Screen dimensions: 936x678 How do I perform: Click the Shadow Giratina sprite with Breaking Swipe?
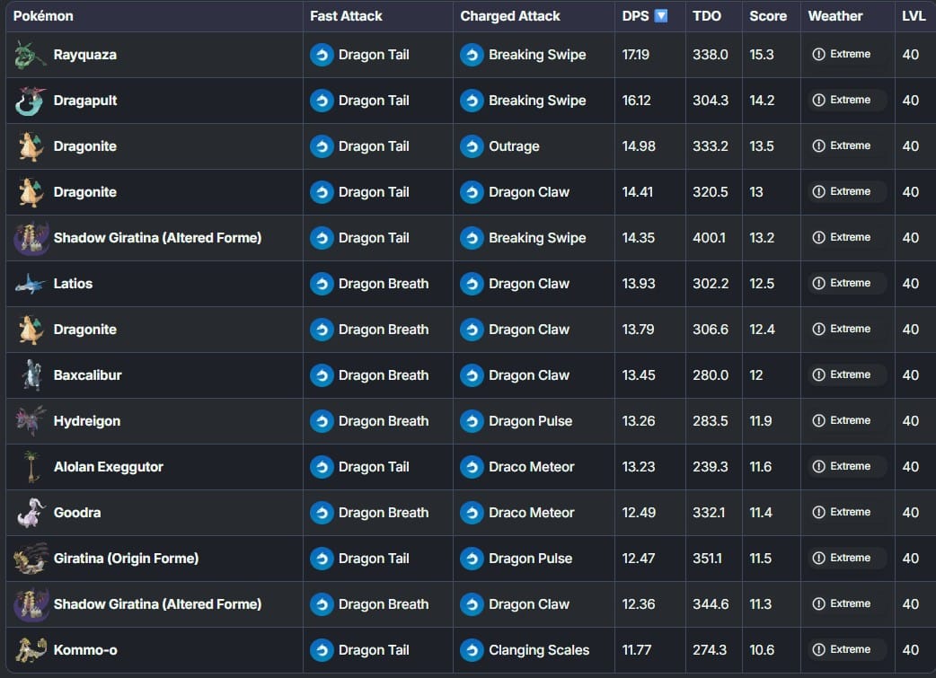(31, 238)
